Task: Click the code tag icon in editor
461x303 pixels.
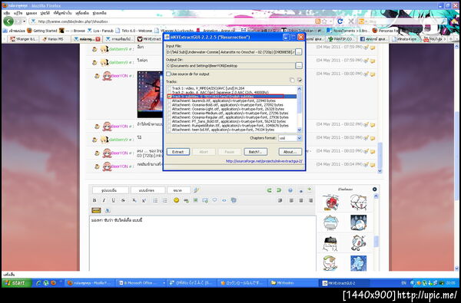Action: pyautogui.click(x=224, y=200)
